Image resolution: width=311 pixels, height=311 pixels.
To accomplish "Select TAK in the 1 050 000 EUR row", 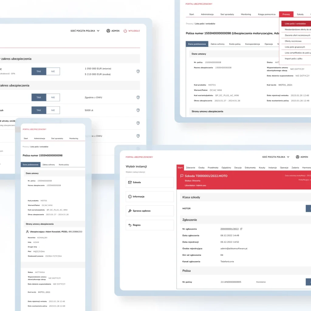I will pos(39,71).
